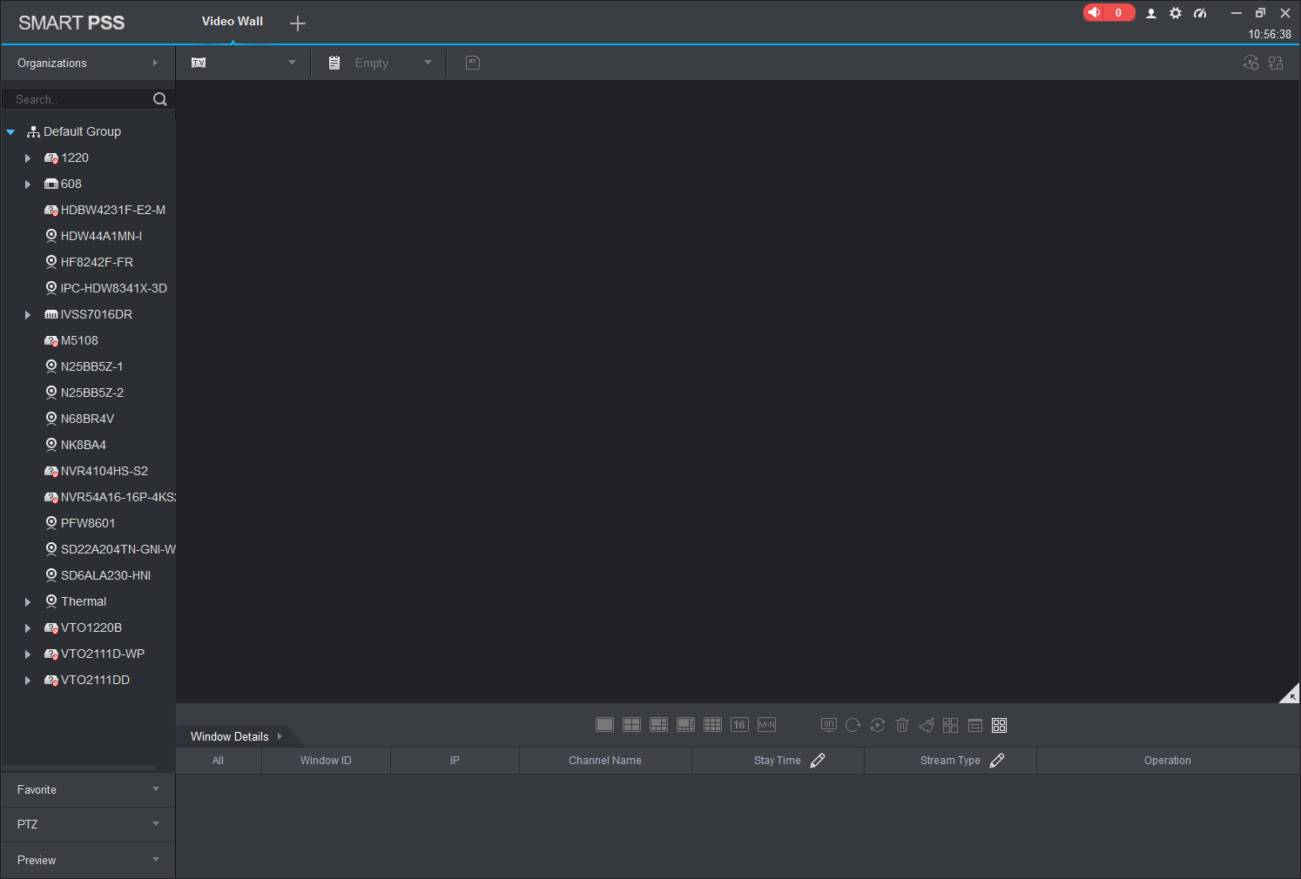This screenshot has height=879, width=1301.
Task: Expand the VTO2111DD device node
Action: tap(28, 681)
